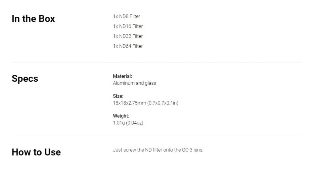Click the 'In the Box' heading
311x169 pixels.
(x=33, y=19)
